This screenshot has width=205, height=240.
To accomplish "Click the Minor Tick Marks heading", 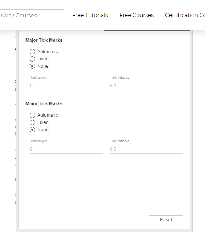I will [x=44, y=104].
